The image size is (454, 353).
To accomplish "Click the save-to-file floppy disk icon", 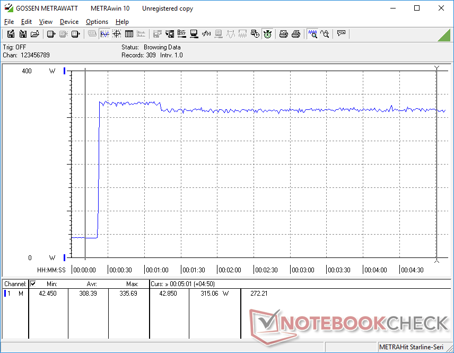I will pyautogui.click(x=11, y=34).
